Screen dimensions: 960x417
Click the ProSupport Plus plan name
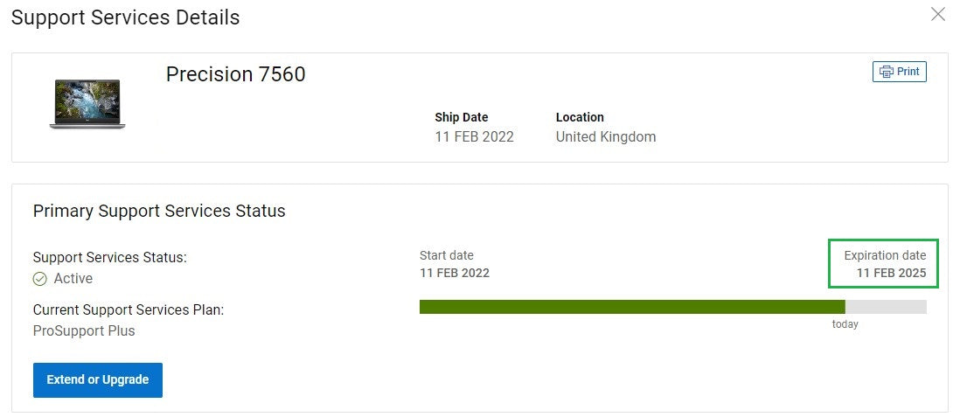(84, 330)
